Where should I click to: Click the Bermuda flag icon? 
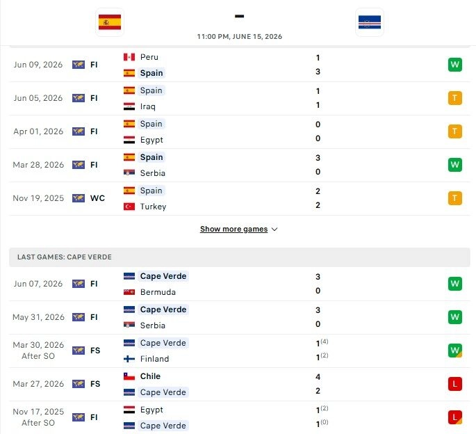[x=129, y=292]
